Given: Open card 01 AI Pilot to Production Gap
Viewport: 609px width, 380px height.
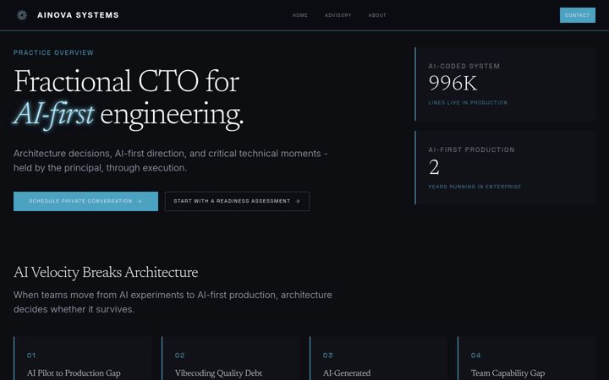Looking at the screenshot, I should (x=83, y=358).
